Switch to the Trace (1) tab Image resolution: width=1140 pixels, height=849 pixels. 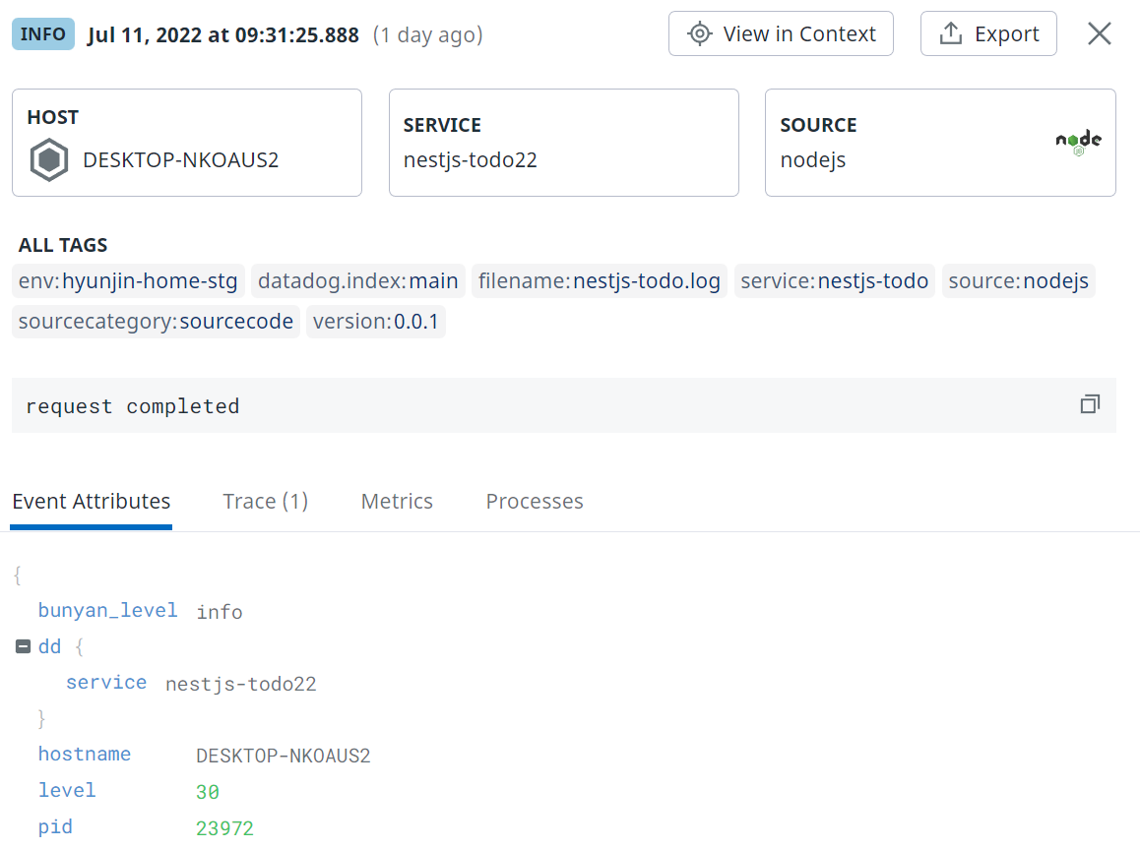click(x=266, y=501)
